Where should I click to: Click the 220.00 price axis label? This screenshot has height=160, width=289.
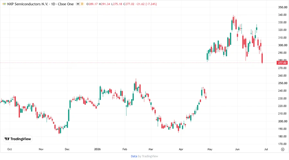pyautogui.click(x=283, y=106)
